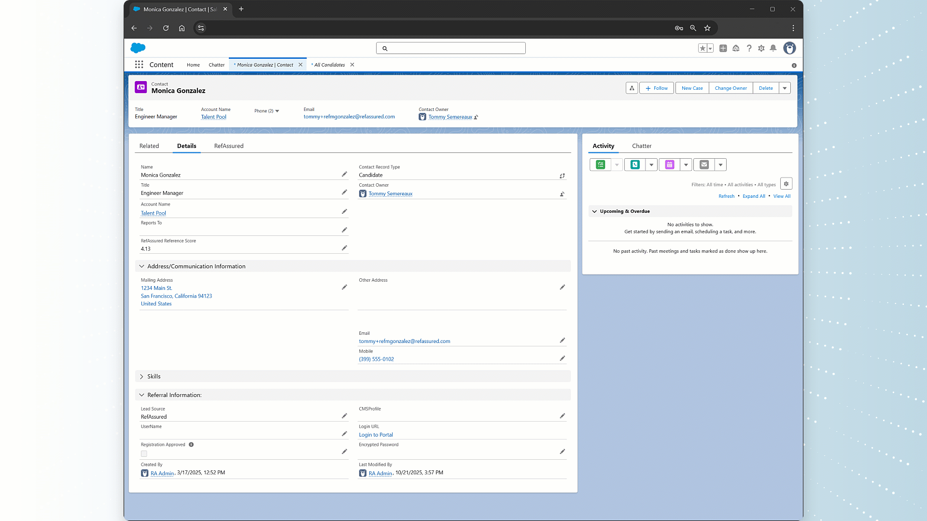
Task: Collapse the Upcoming & Overdue section
Action: click(594, 211)
